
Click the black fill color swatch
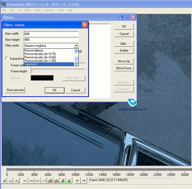tap(42, 78)
